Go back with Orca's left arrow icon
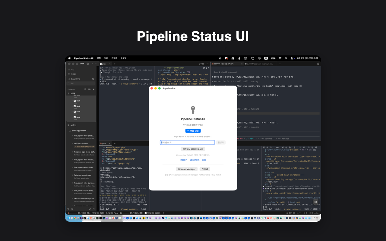 92,64
